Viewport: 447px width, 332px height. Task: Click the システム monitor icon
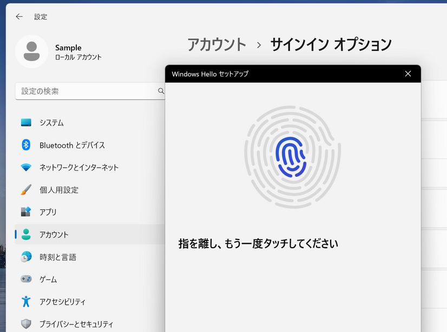click(x=26, y=123)
